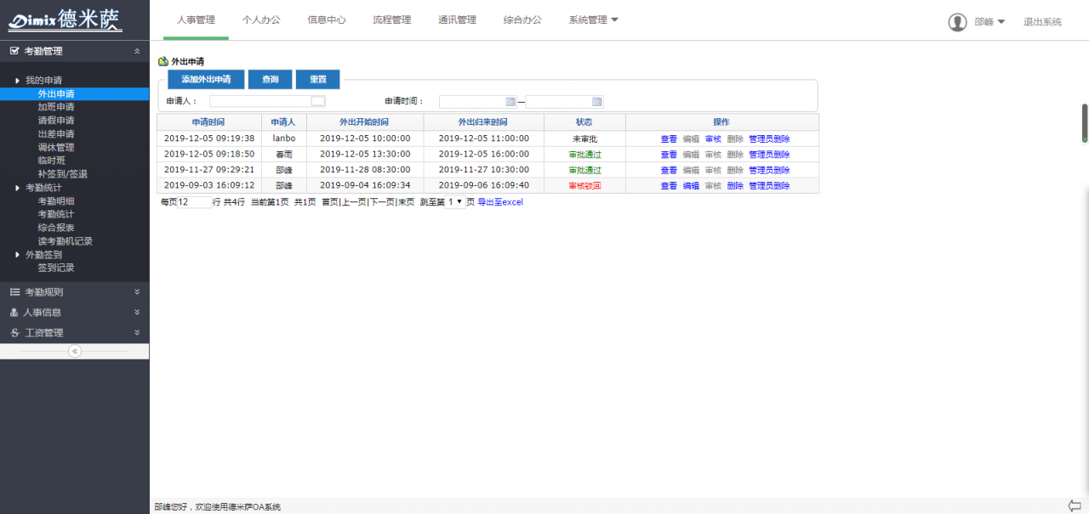Click 未审批 status text
This screenshot has height=514, width=1089.
(584, 138)
